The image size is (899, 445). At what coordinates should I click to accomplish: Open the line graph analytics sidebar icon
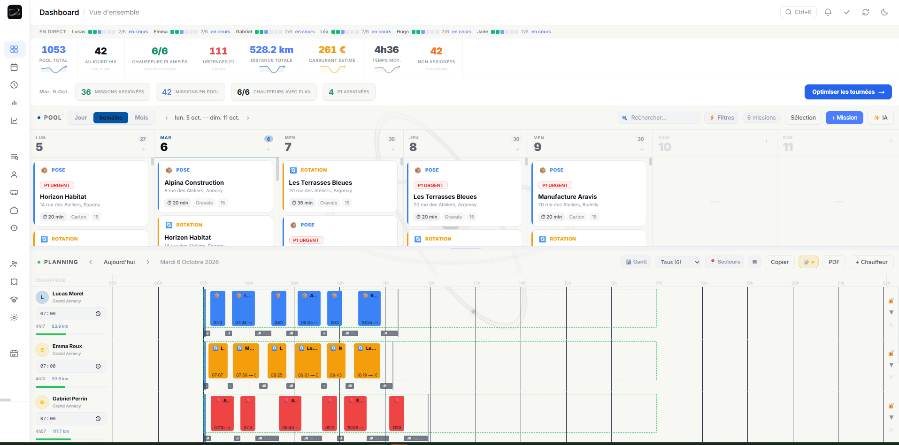point(14,121)
